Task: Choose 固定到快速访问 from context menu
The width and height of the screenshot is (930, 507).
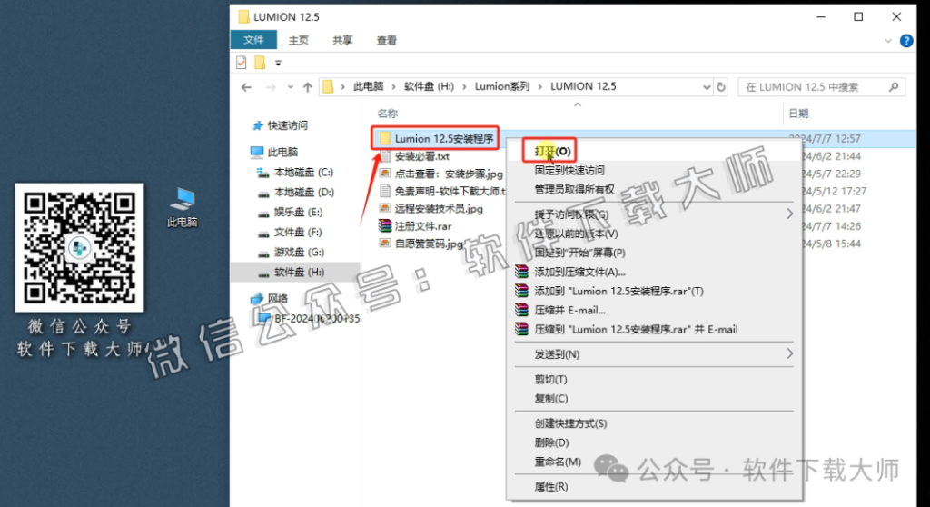Action: coord(569,171)
